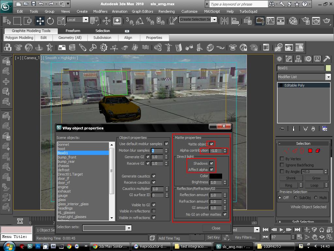Viewport: 334px width, 251px height.
Task: Open the Motion panel tab
Action: click(308, 59)
